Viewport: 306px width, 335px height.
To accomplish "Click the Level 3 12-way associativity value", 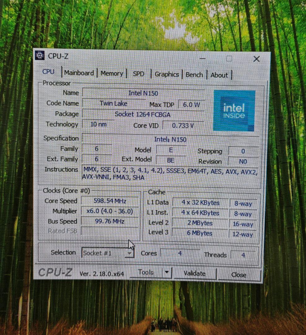I will coord(242,234).
